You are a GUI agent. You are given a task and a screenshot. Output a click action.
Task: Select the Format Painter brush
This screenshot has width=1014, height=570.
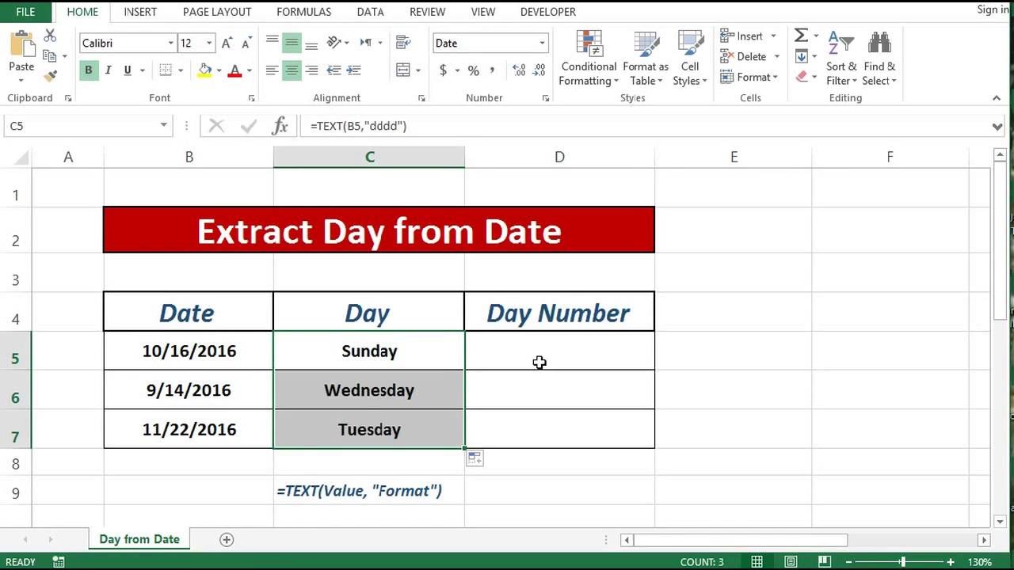coord(50,76)
